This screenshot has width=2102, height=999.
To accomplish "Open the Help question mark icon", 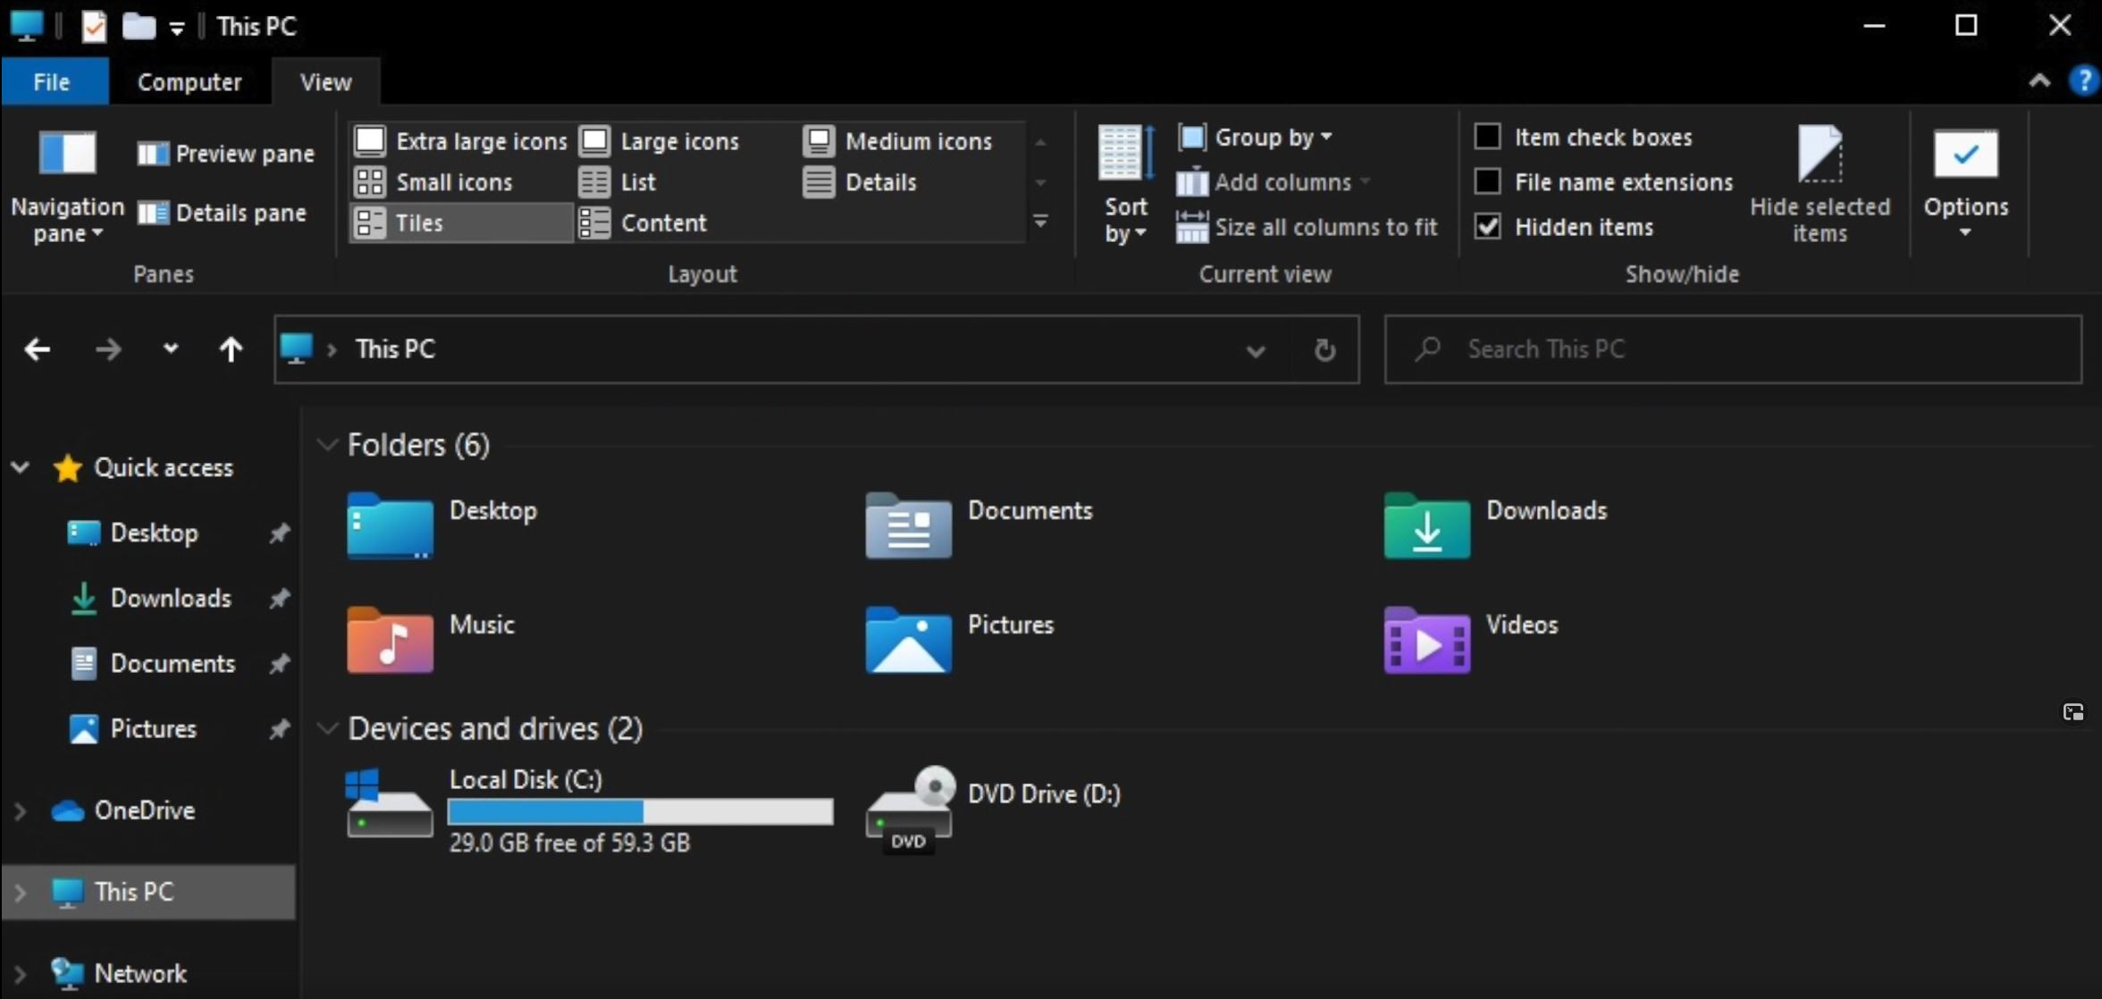I will (2083, 81).
